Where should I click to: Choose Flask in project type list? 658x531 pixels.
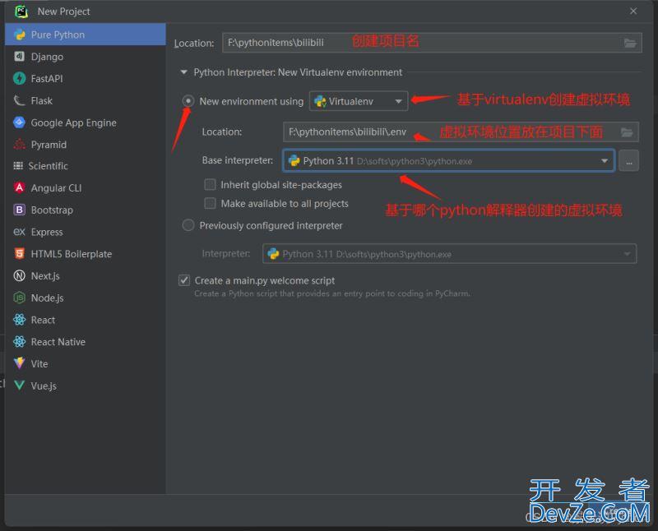click(x=86, y=100)
